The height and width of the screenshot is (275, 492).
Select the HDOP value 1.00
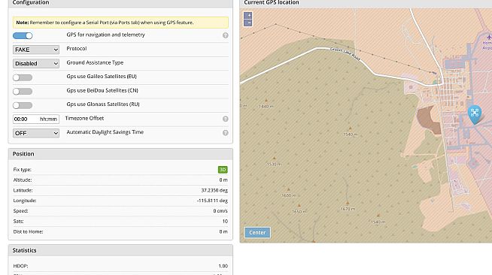tap(223, 266)
